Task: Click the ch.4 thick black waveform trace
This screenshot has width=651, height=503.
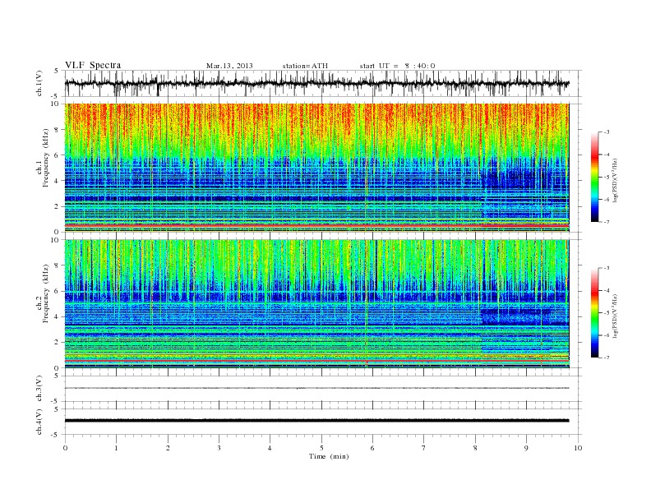Action: (x=316, y=421)
